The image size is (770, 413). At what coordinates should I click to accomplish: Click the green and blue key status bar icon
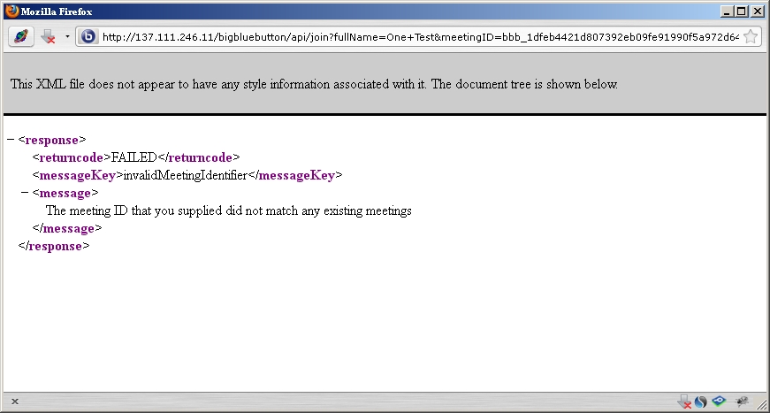pyautogui.click(x=719, y=402)
